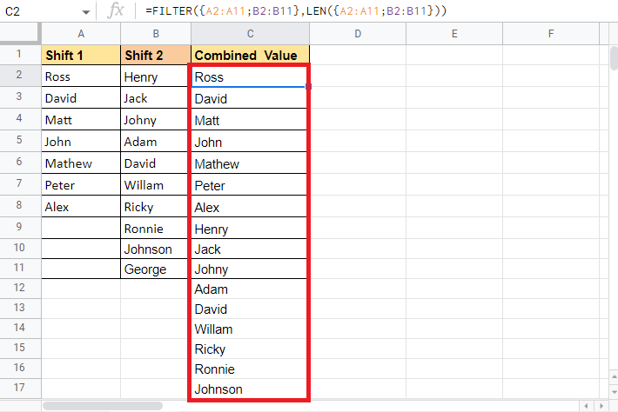Select cell C2 containing Ross
Image resolution: width=618 pixels, height=412 pixels.
pyautogui.click(x=249, y=76)
